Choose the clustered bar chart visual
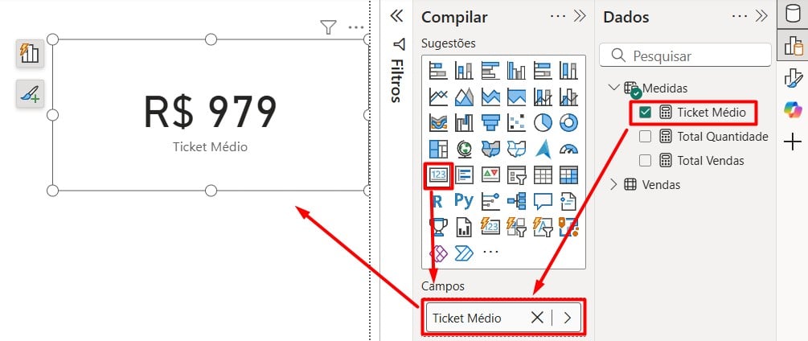Image resolution: width=808 pixels, height=341 pixels. pyautogui.click(x=490, y=71)
